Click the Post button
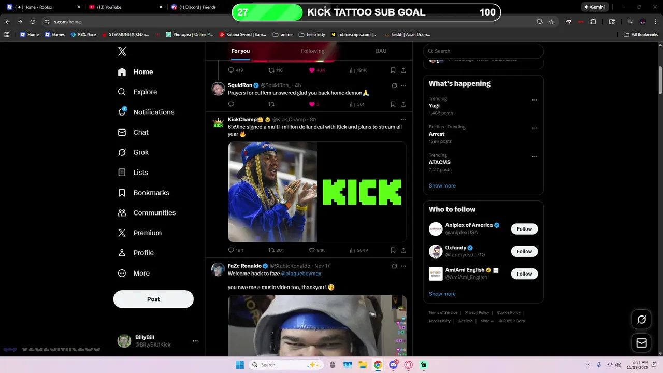Screen dimensions: 663x373 pos(153,299)
